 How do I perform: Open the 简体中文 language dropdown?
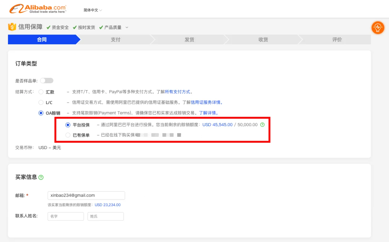[93, 10]
